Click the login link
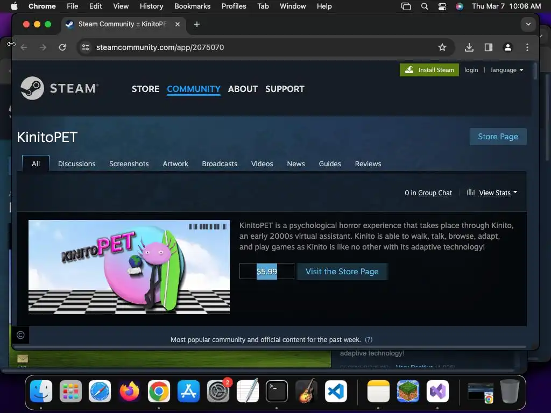 click(471, 70)
